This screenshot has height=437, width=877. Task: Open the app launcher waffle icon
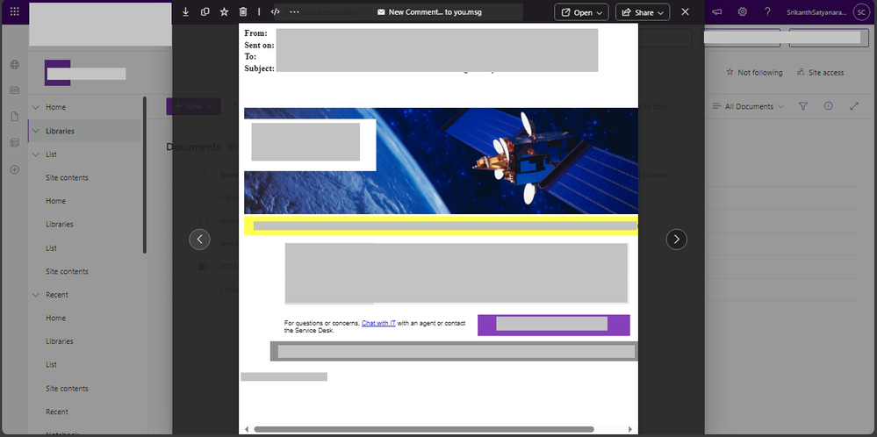pyautogui.click(x=15, y=11)
